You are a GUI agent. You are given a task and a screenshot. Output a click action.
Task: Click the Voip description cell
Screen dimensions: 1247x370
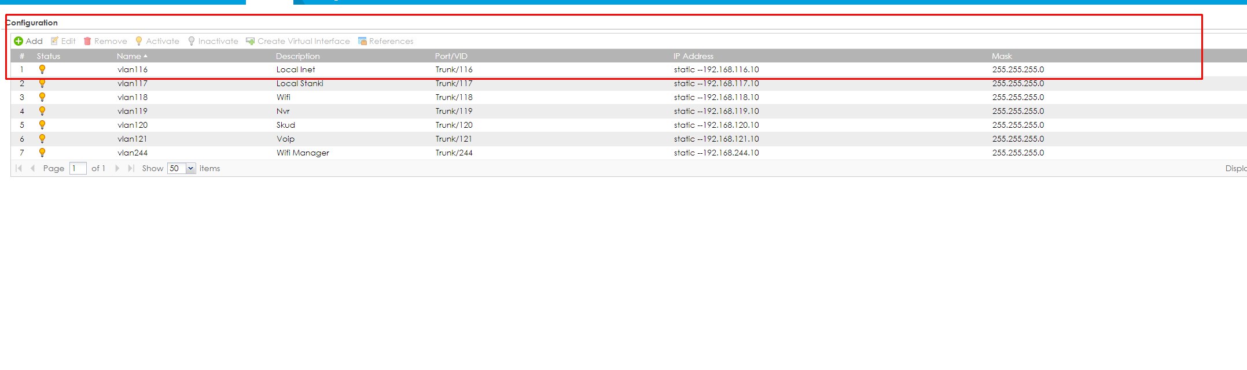point(285,139)
